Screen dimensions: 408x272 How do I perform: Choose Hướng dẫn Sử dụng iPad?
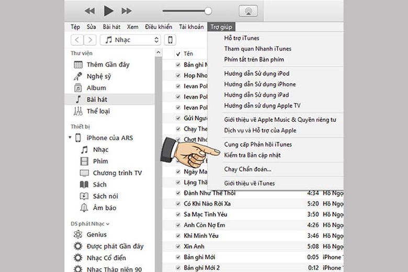pyautogui.click(x=256, y=95)
